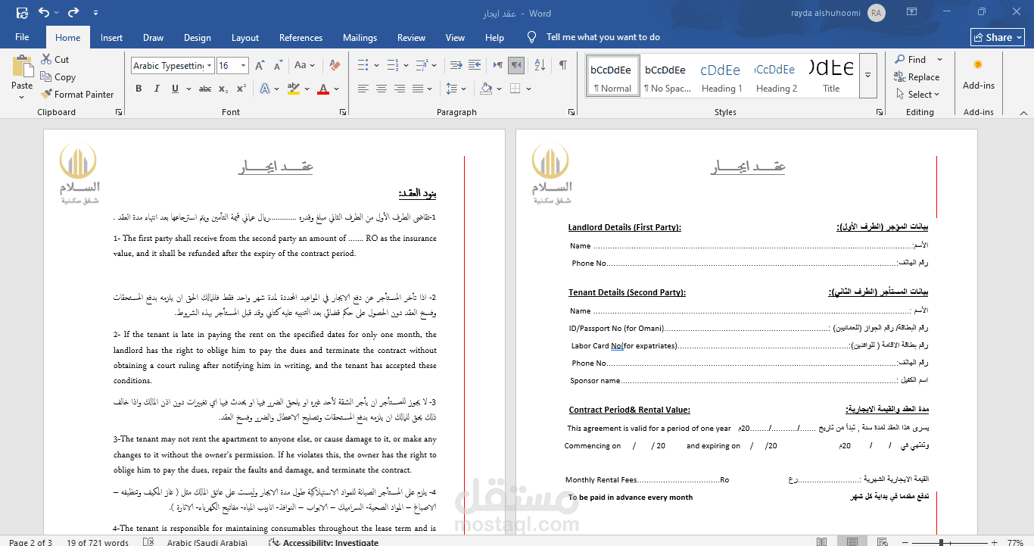
Task: Open the font name dropdown
Action: (x=210, y=66)
